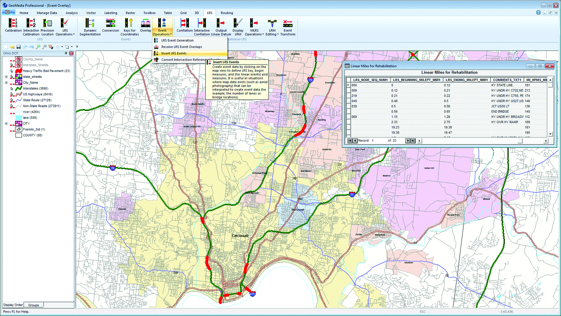Switch to the Groups legend tab
Viewport: 561px width, 316px height.
pos(34,305)
